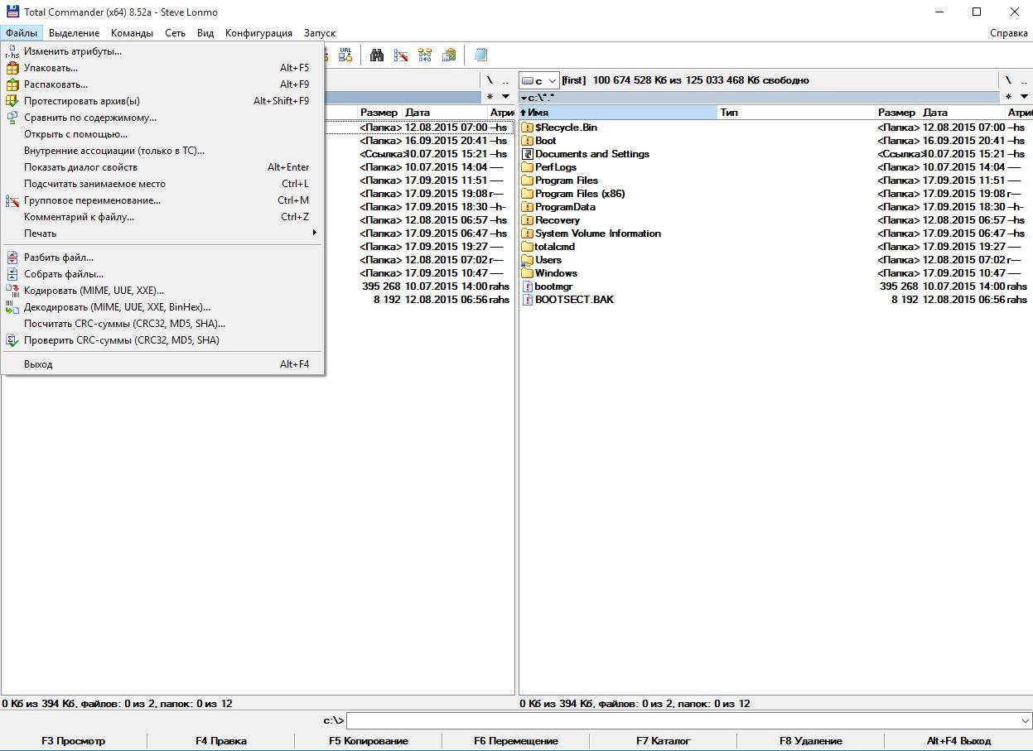Choose Комментарий к файлу
Viewport: 1033px width, 751px height.
tap(162, 217)
